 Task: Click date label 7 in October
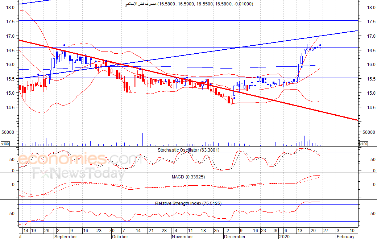[124, 231]
